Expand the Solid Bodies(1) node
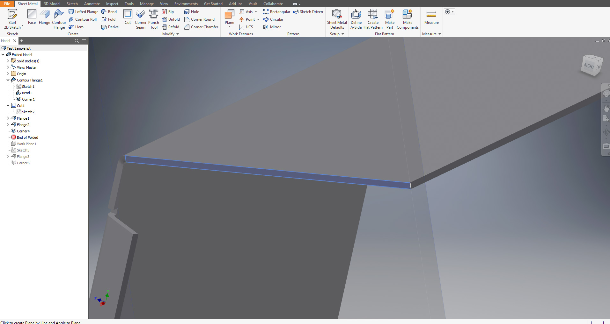 click(x=8, y=61)
